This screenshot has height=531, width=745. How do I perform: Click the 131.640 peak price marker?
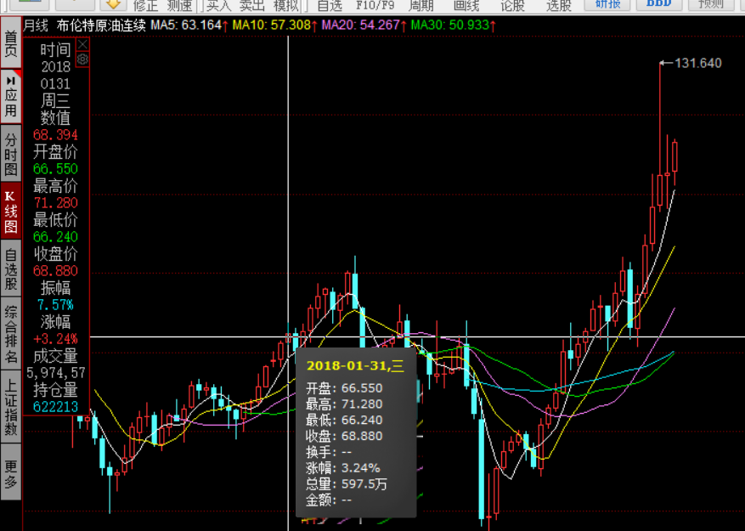[697, 63]
